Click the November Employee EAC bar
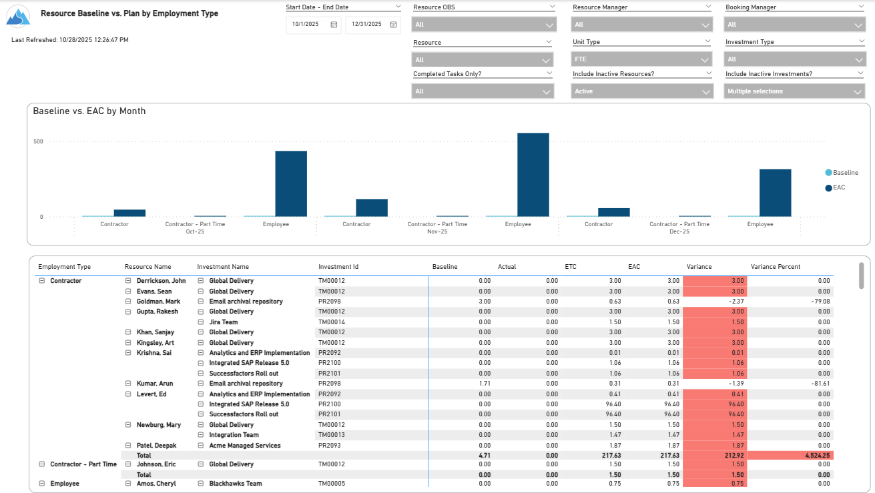875x493 pixels. tap(533, 175)
